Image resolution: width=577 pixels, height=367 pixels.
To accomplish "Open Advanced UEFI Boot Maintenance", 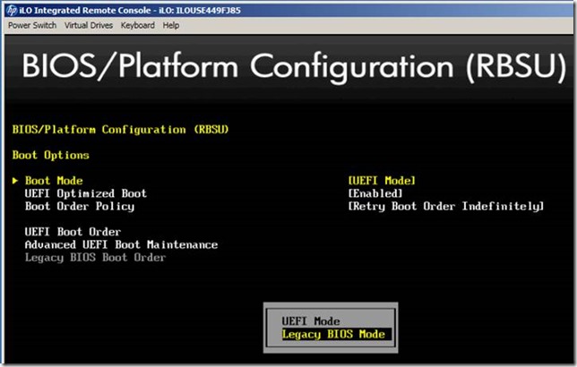I will 121,244.
